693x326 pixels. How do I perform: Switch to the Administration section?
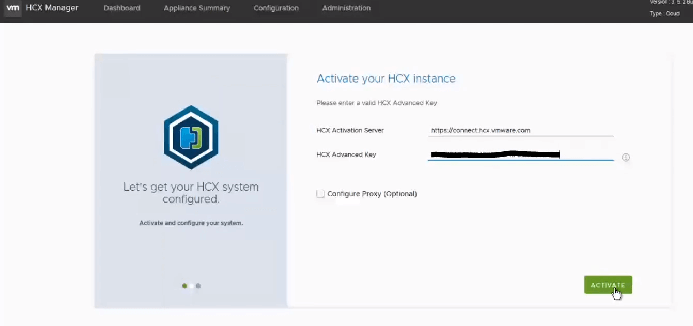[346, 8]
